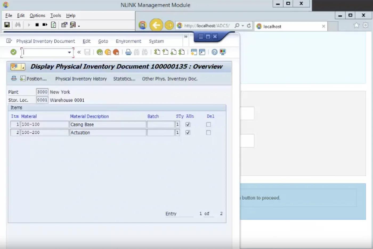Image resolution: width=373 pixels, height=249 pixels.
Task: Click the Plant field showing 3000
Action: click(42, 92)
